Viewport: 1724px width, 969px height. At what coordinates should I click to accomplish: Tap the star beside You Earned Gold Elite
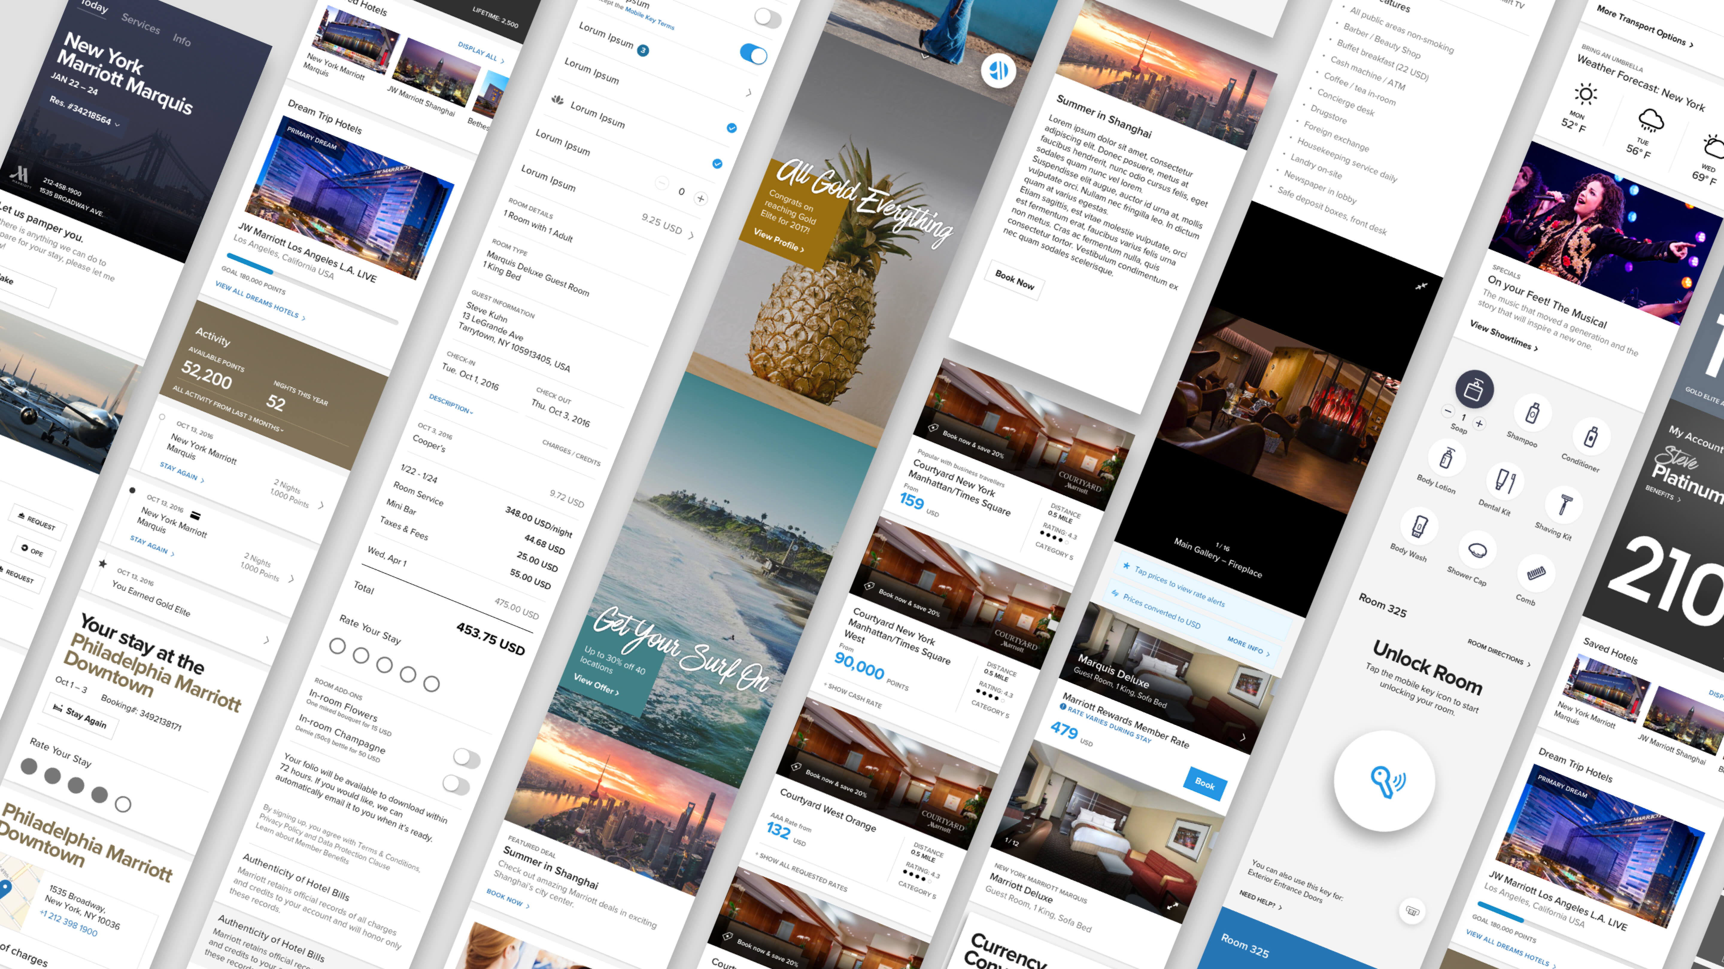[x=102, y=564]
